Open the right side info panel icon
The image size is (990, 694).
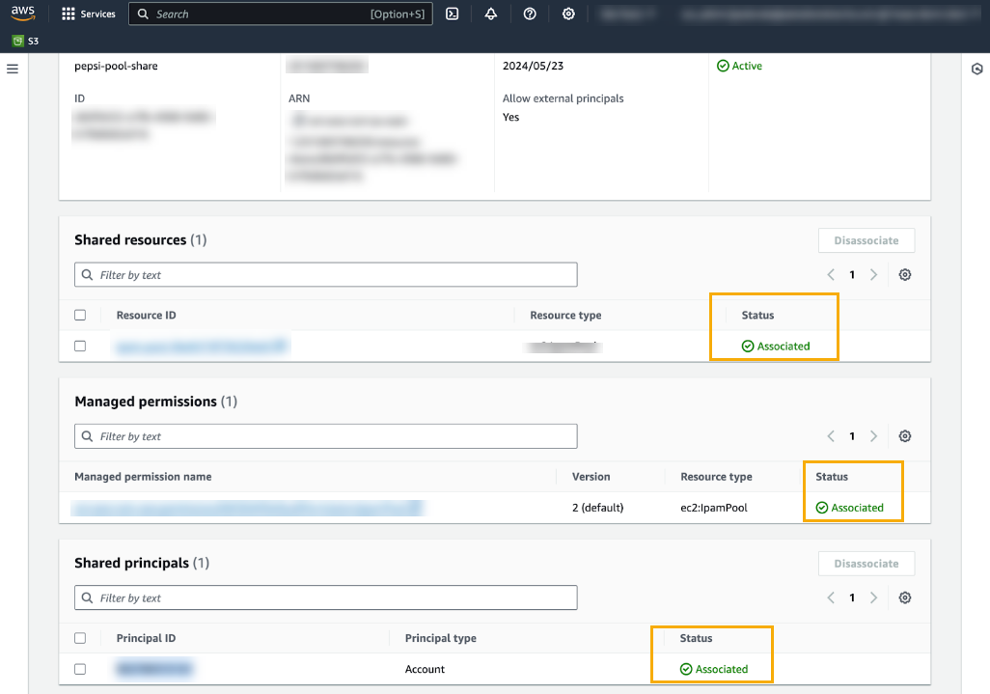click(976, 69)
